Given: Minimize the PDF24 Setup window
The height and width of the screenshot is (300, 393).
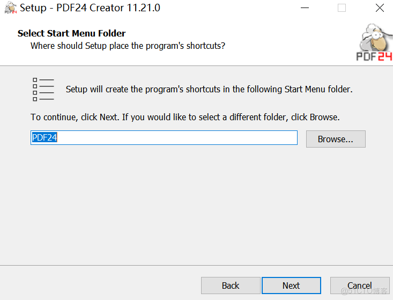Looking at the screenshot, I should (x=305, y=8).
